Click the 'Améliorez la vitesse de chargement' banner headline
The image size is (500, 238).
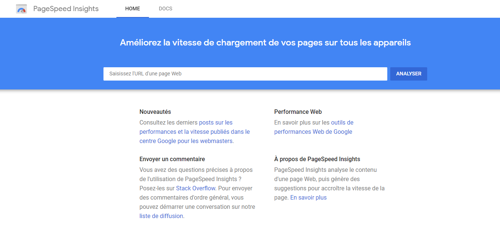[265, 42]
